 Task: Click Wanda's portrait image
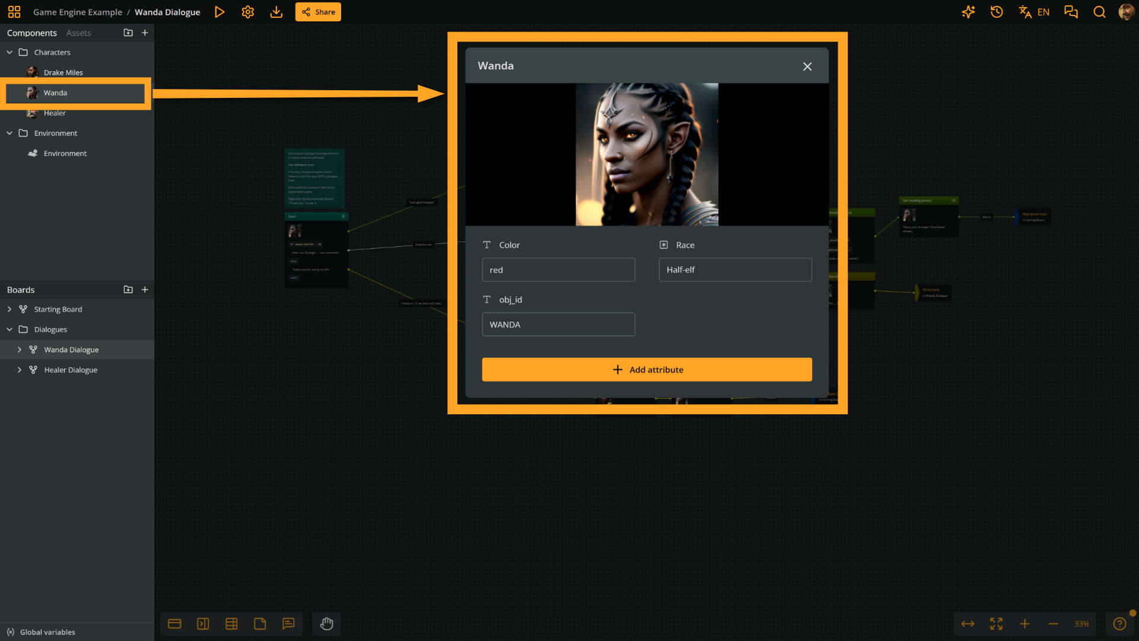647,154
